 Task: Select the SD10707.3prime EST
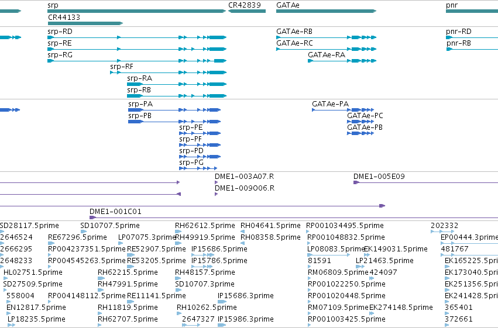pyautogui.click(x=178, y=290)
